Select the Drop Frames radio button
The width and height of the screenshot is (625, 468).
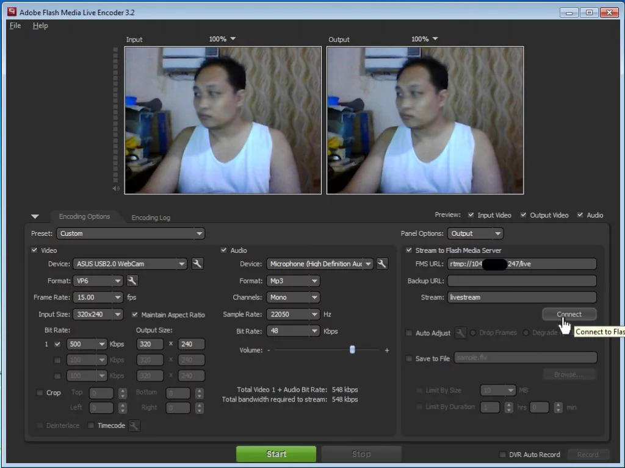473,333
